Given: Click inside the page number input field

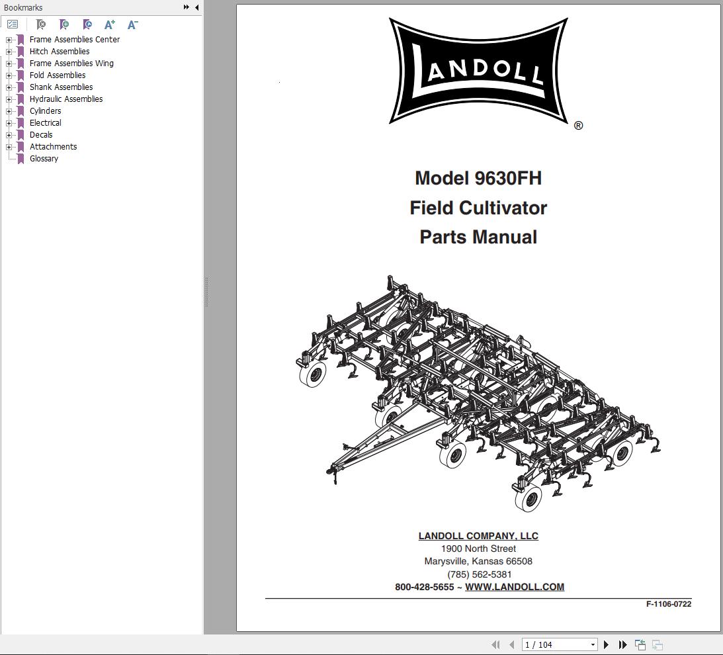Looking at the screenshot, I should click(549, 644).
